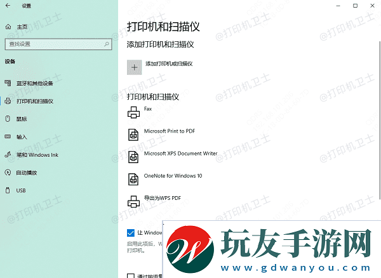
Task: Click the 主页 home label
Action: (x=22, y=27)
